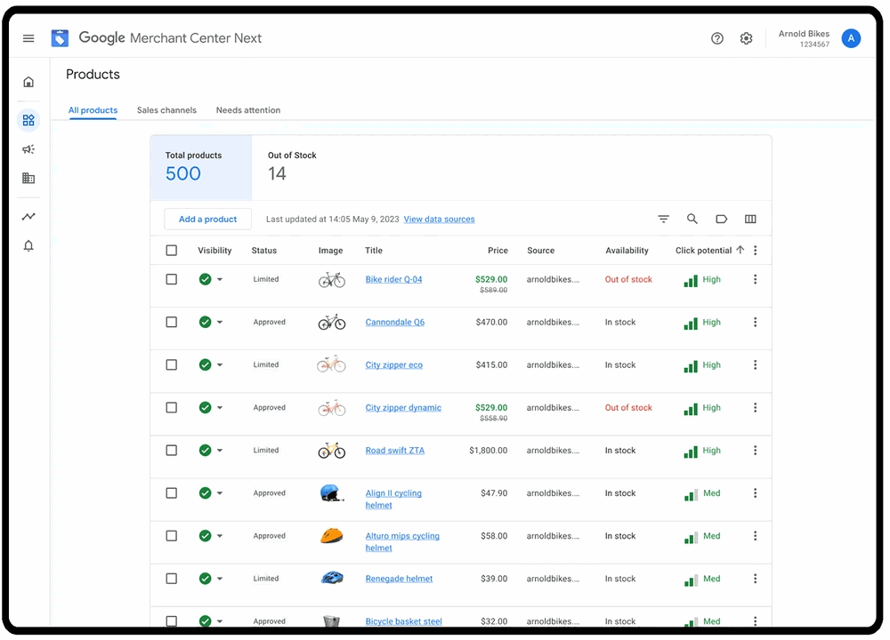Check the Align II cycling helmet row

click(172, 493)
